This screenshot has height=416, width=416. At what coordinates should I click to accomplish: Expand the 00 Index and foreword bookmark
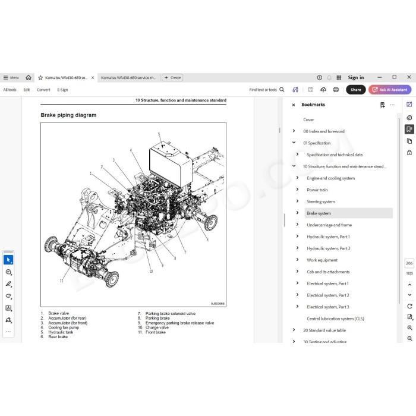click(x=294, y=131)
